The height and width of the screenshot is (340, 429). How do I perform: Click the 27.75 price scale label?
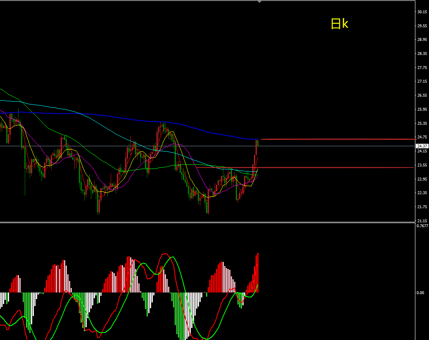tap(422, 67)
